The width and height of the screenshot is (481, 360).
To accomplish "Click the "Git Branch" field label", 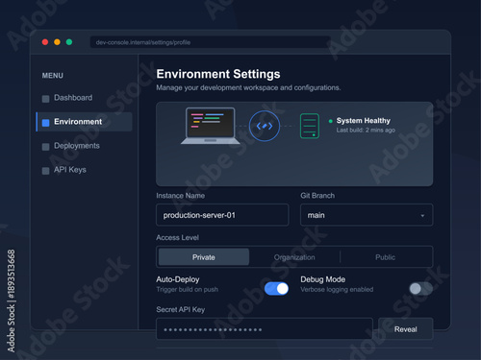I will [x=317, y=196].
